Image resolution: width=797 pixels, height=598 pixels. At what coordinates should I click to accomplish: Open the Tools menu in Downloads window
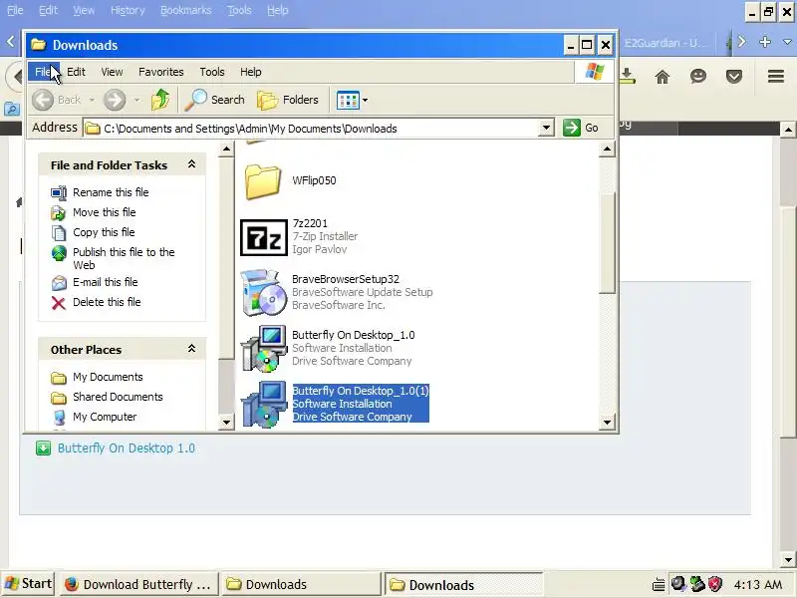212,72
